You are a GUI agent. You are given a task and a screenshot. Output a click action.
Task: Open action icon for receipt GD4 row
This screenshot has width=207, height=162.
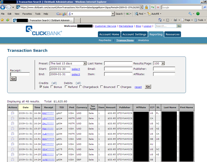click(x=12, y=149)
